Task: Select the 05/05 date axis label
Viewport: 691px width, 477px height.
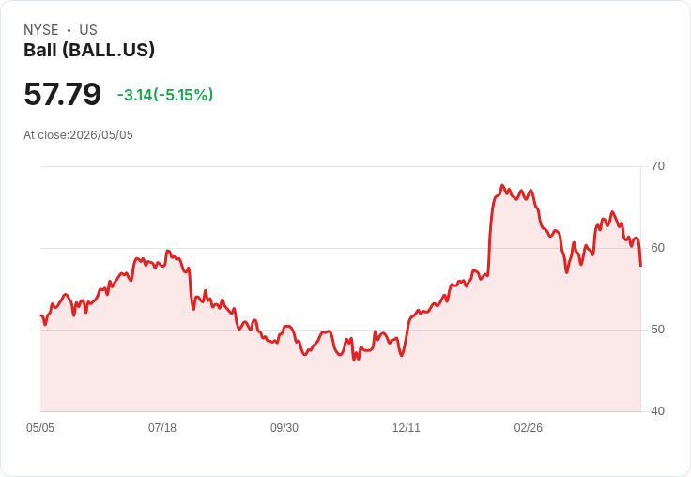Action: pos(40,427)
